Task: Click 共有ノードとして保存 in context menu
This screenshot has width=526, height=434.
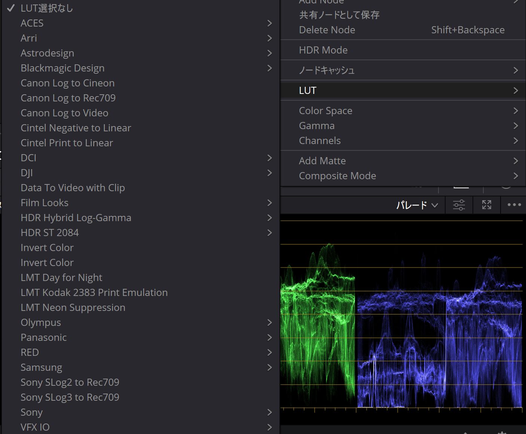Action: click(x=403, y=15)
